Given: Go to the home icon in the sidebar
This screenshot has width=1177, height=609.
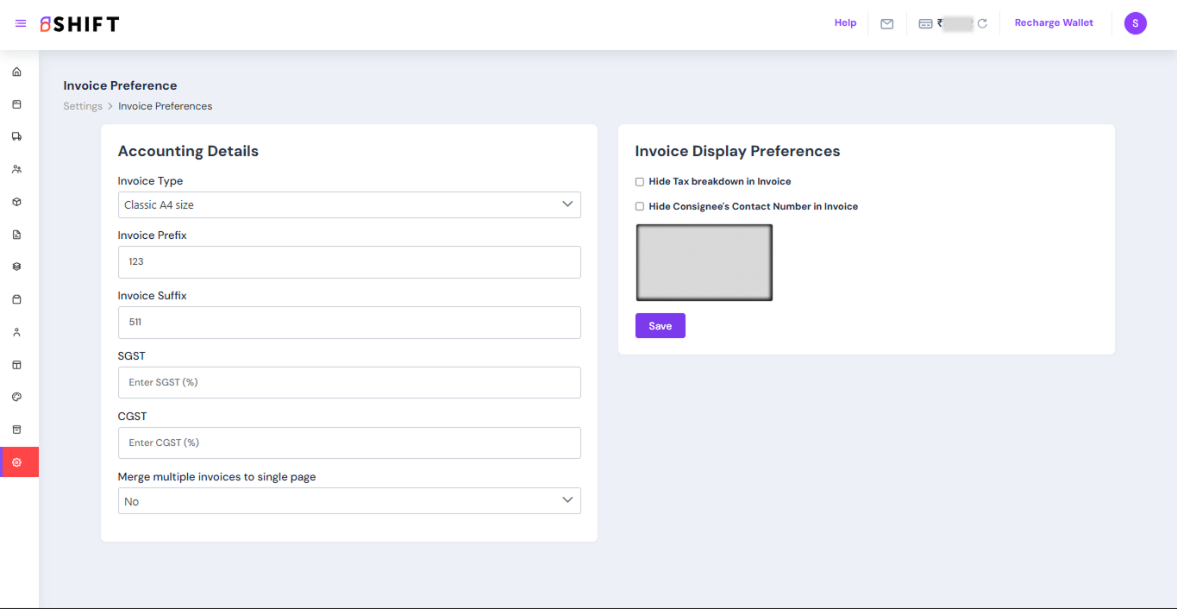Looking at the screenshot, I should click(x=16, y=72).
